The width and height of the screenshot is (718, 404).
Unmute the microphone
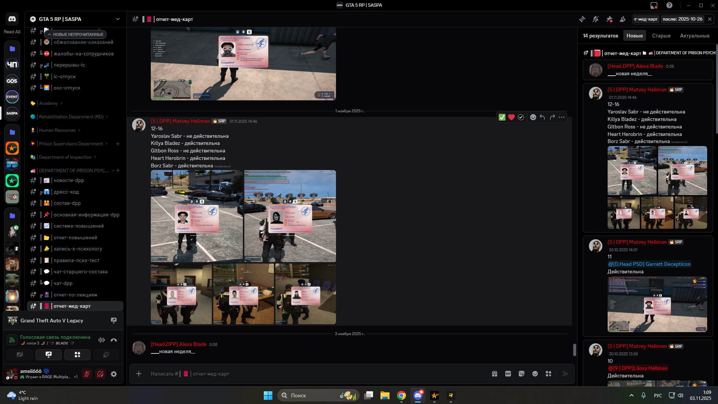[x=87, y=374]
